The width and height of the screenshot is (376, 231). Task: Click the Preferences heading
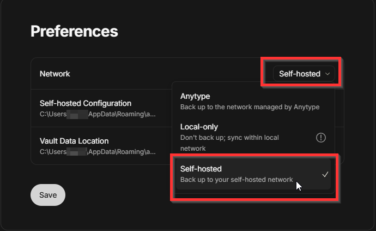click(74, 31)
